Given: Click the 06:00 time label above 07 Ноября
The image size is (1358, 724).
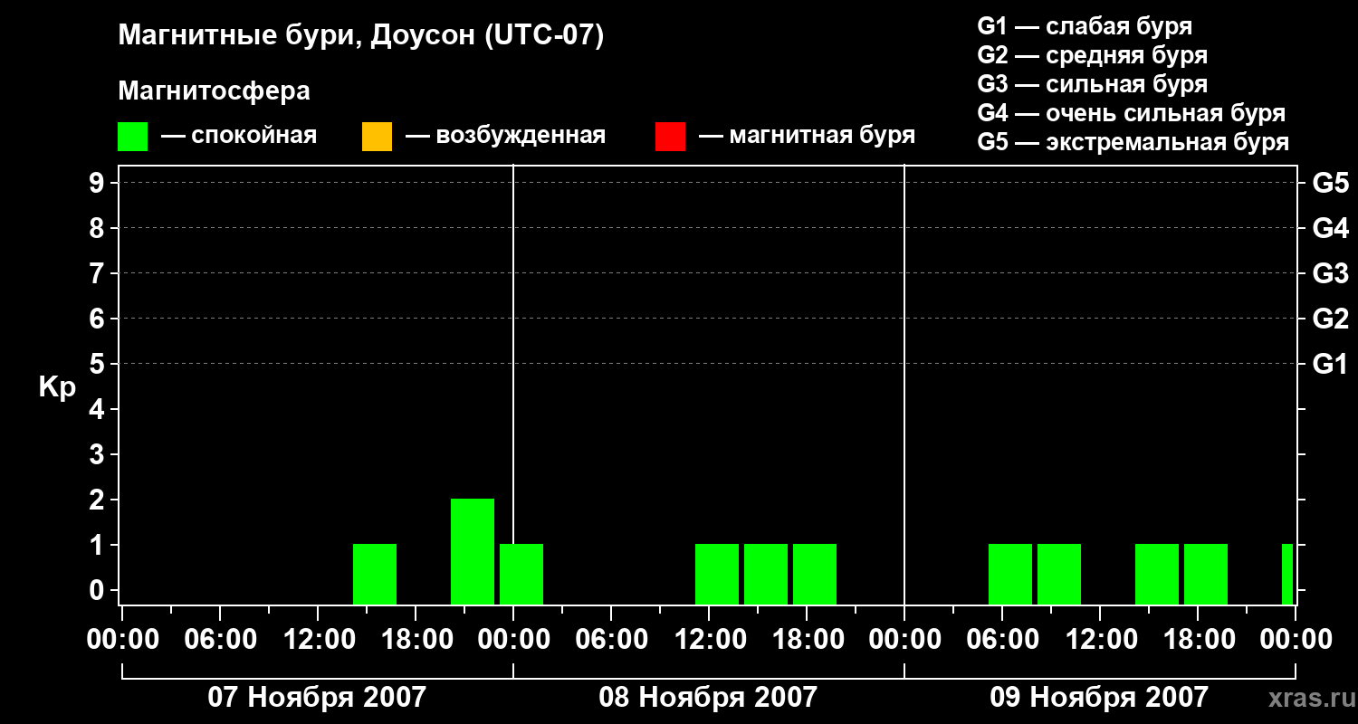Looking at the screenshot, I should (x=221, y=640).
